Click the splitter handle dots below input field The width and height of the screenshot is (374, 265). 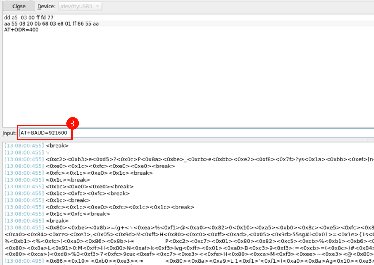pyautogui.click(x=370, y=140)
